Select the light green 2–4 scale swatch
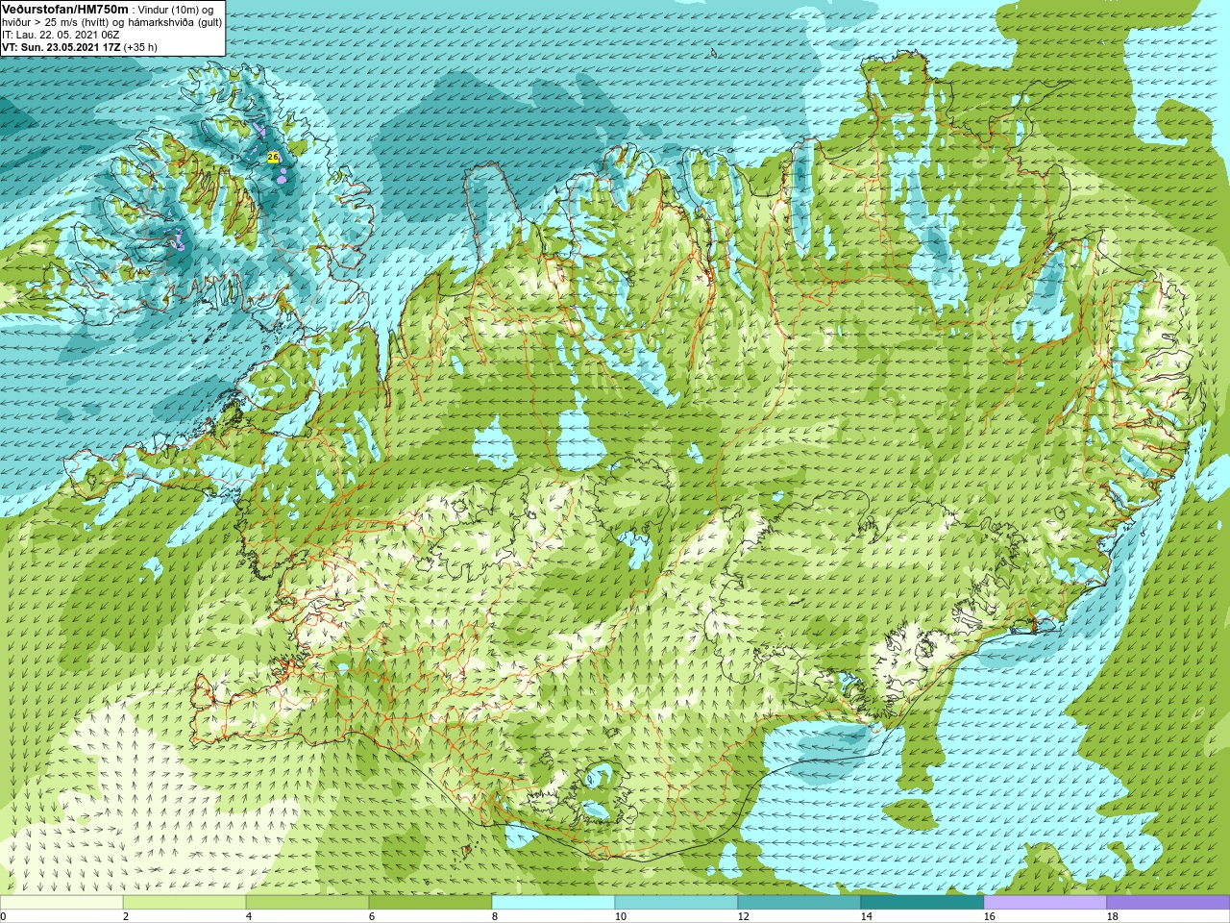Image resolution: width=1230 pixels, height=923 pixels. click(x=184, y=903)
